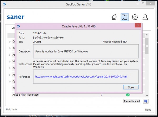Select the Adobe Flash Player x86 row
The image size is (158, 117).
coord(78,95)
